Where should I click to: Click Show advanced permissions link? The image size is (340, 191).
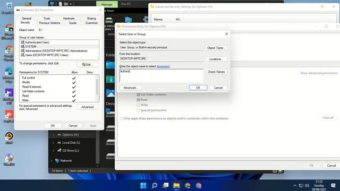319,73
